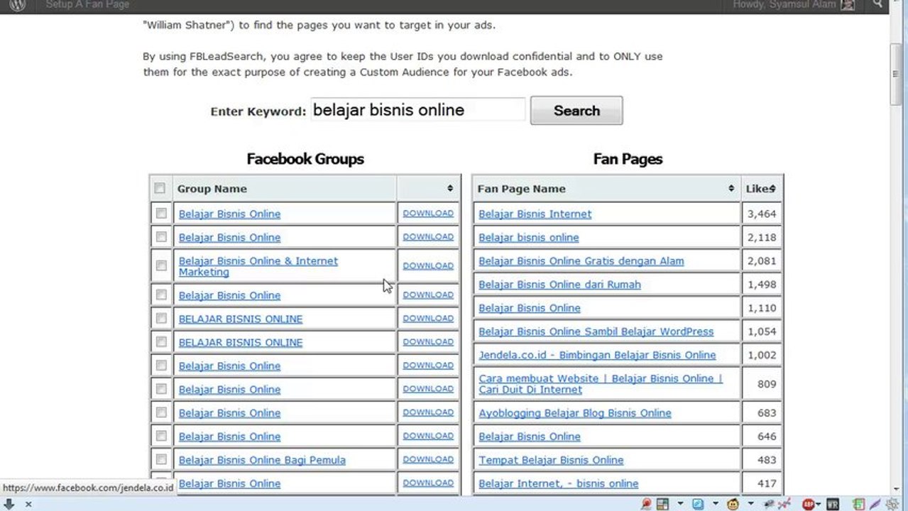Open the admin bar search magnifier

(x=878, y=4)
